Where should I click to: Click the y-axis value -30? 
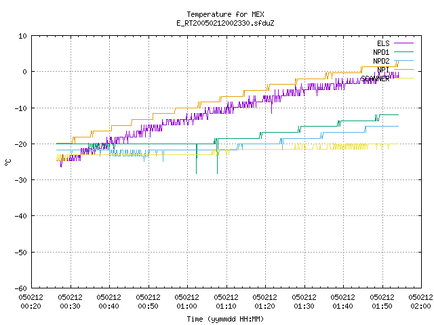[x=21, y=180]
